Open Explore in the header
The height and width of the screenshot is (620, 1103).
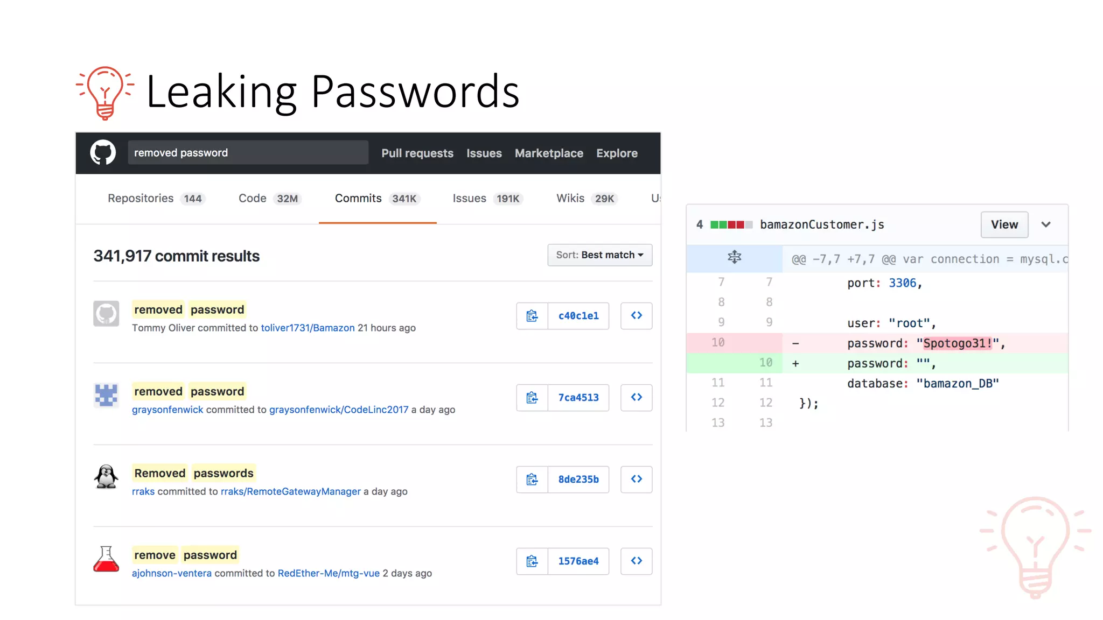click(617, 153)
